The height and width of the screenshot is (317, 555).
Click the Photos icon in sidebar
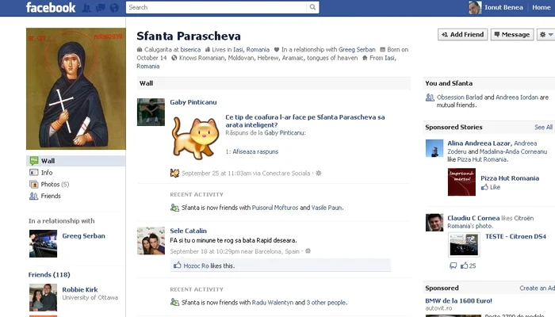click(x=33, y=184)
